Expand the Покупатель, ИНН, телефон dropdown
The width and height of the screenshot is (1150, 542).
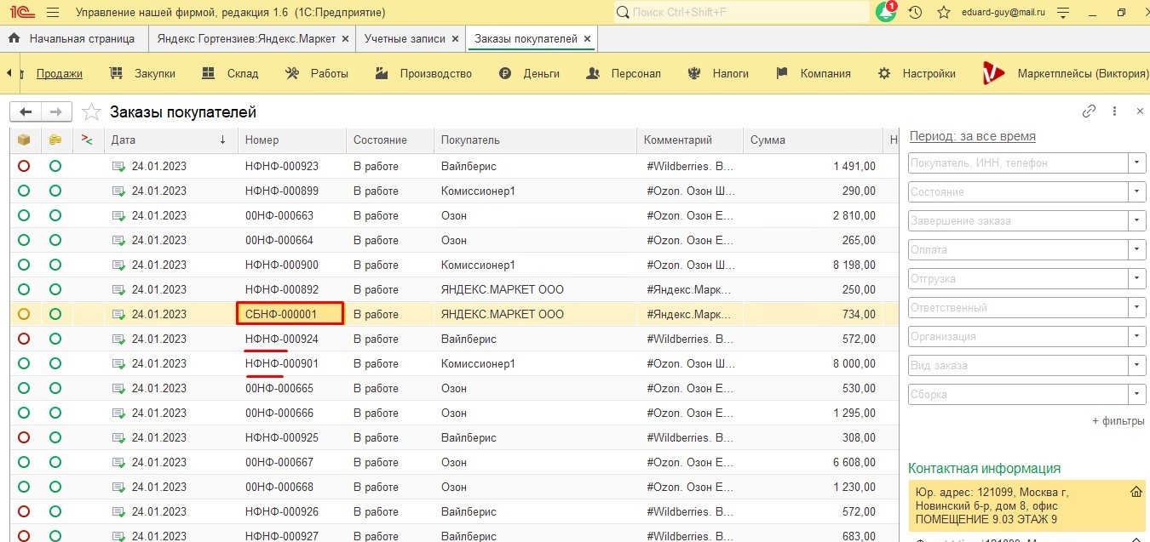pyautogui.click(x=1136, y=163)
